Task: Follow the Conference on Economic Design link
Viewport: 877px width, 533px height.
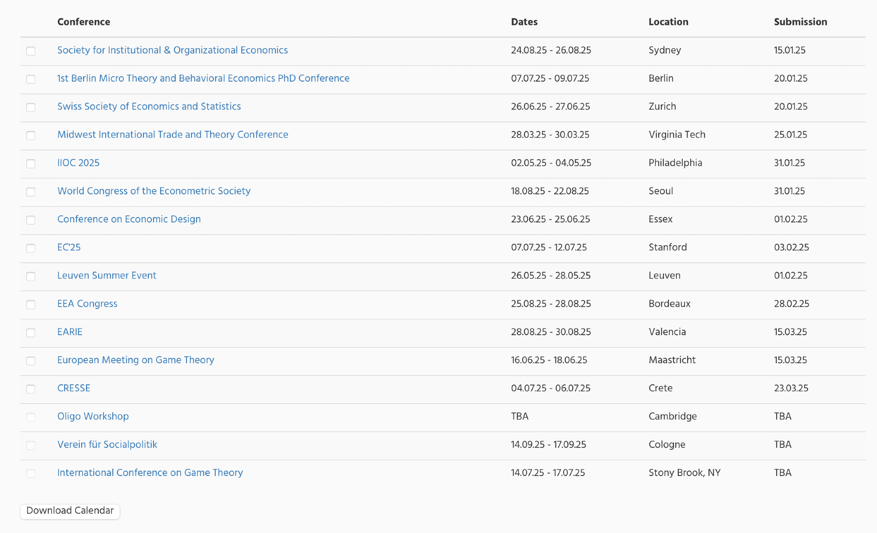Action: point(129,219)
